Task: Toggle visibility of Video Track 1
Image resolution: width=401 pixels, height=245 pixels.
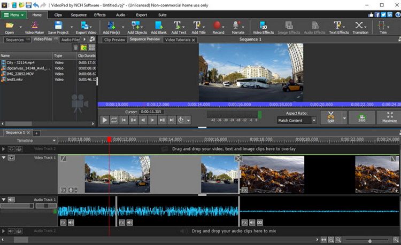Action: point(11,157)
